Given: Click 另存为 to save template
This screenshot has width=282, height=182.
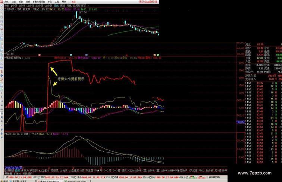Looking at the screenshot, I should 25,170.
